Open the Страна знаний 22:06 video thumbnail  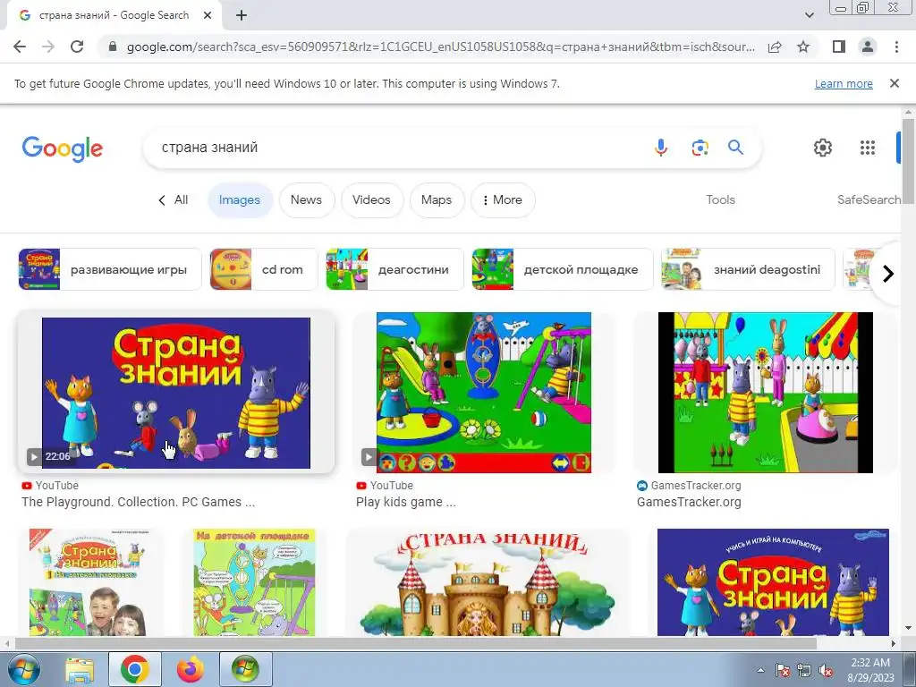(x=176, y=393)
